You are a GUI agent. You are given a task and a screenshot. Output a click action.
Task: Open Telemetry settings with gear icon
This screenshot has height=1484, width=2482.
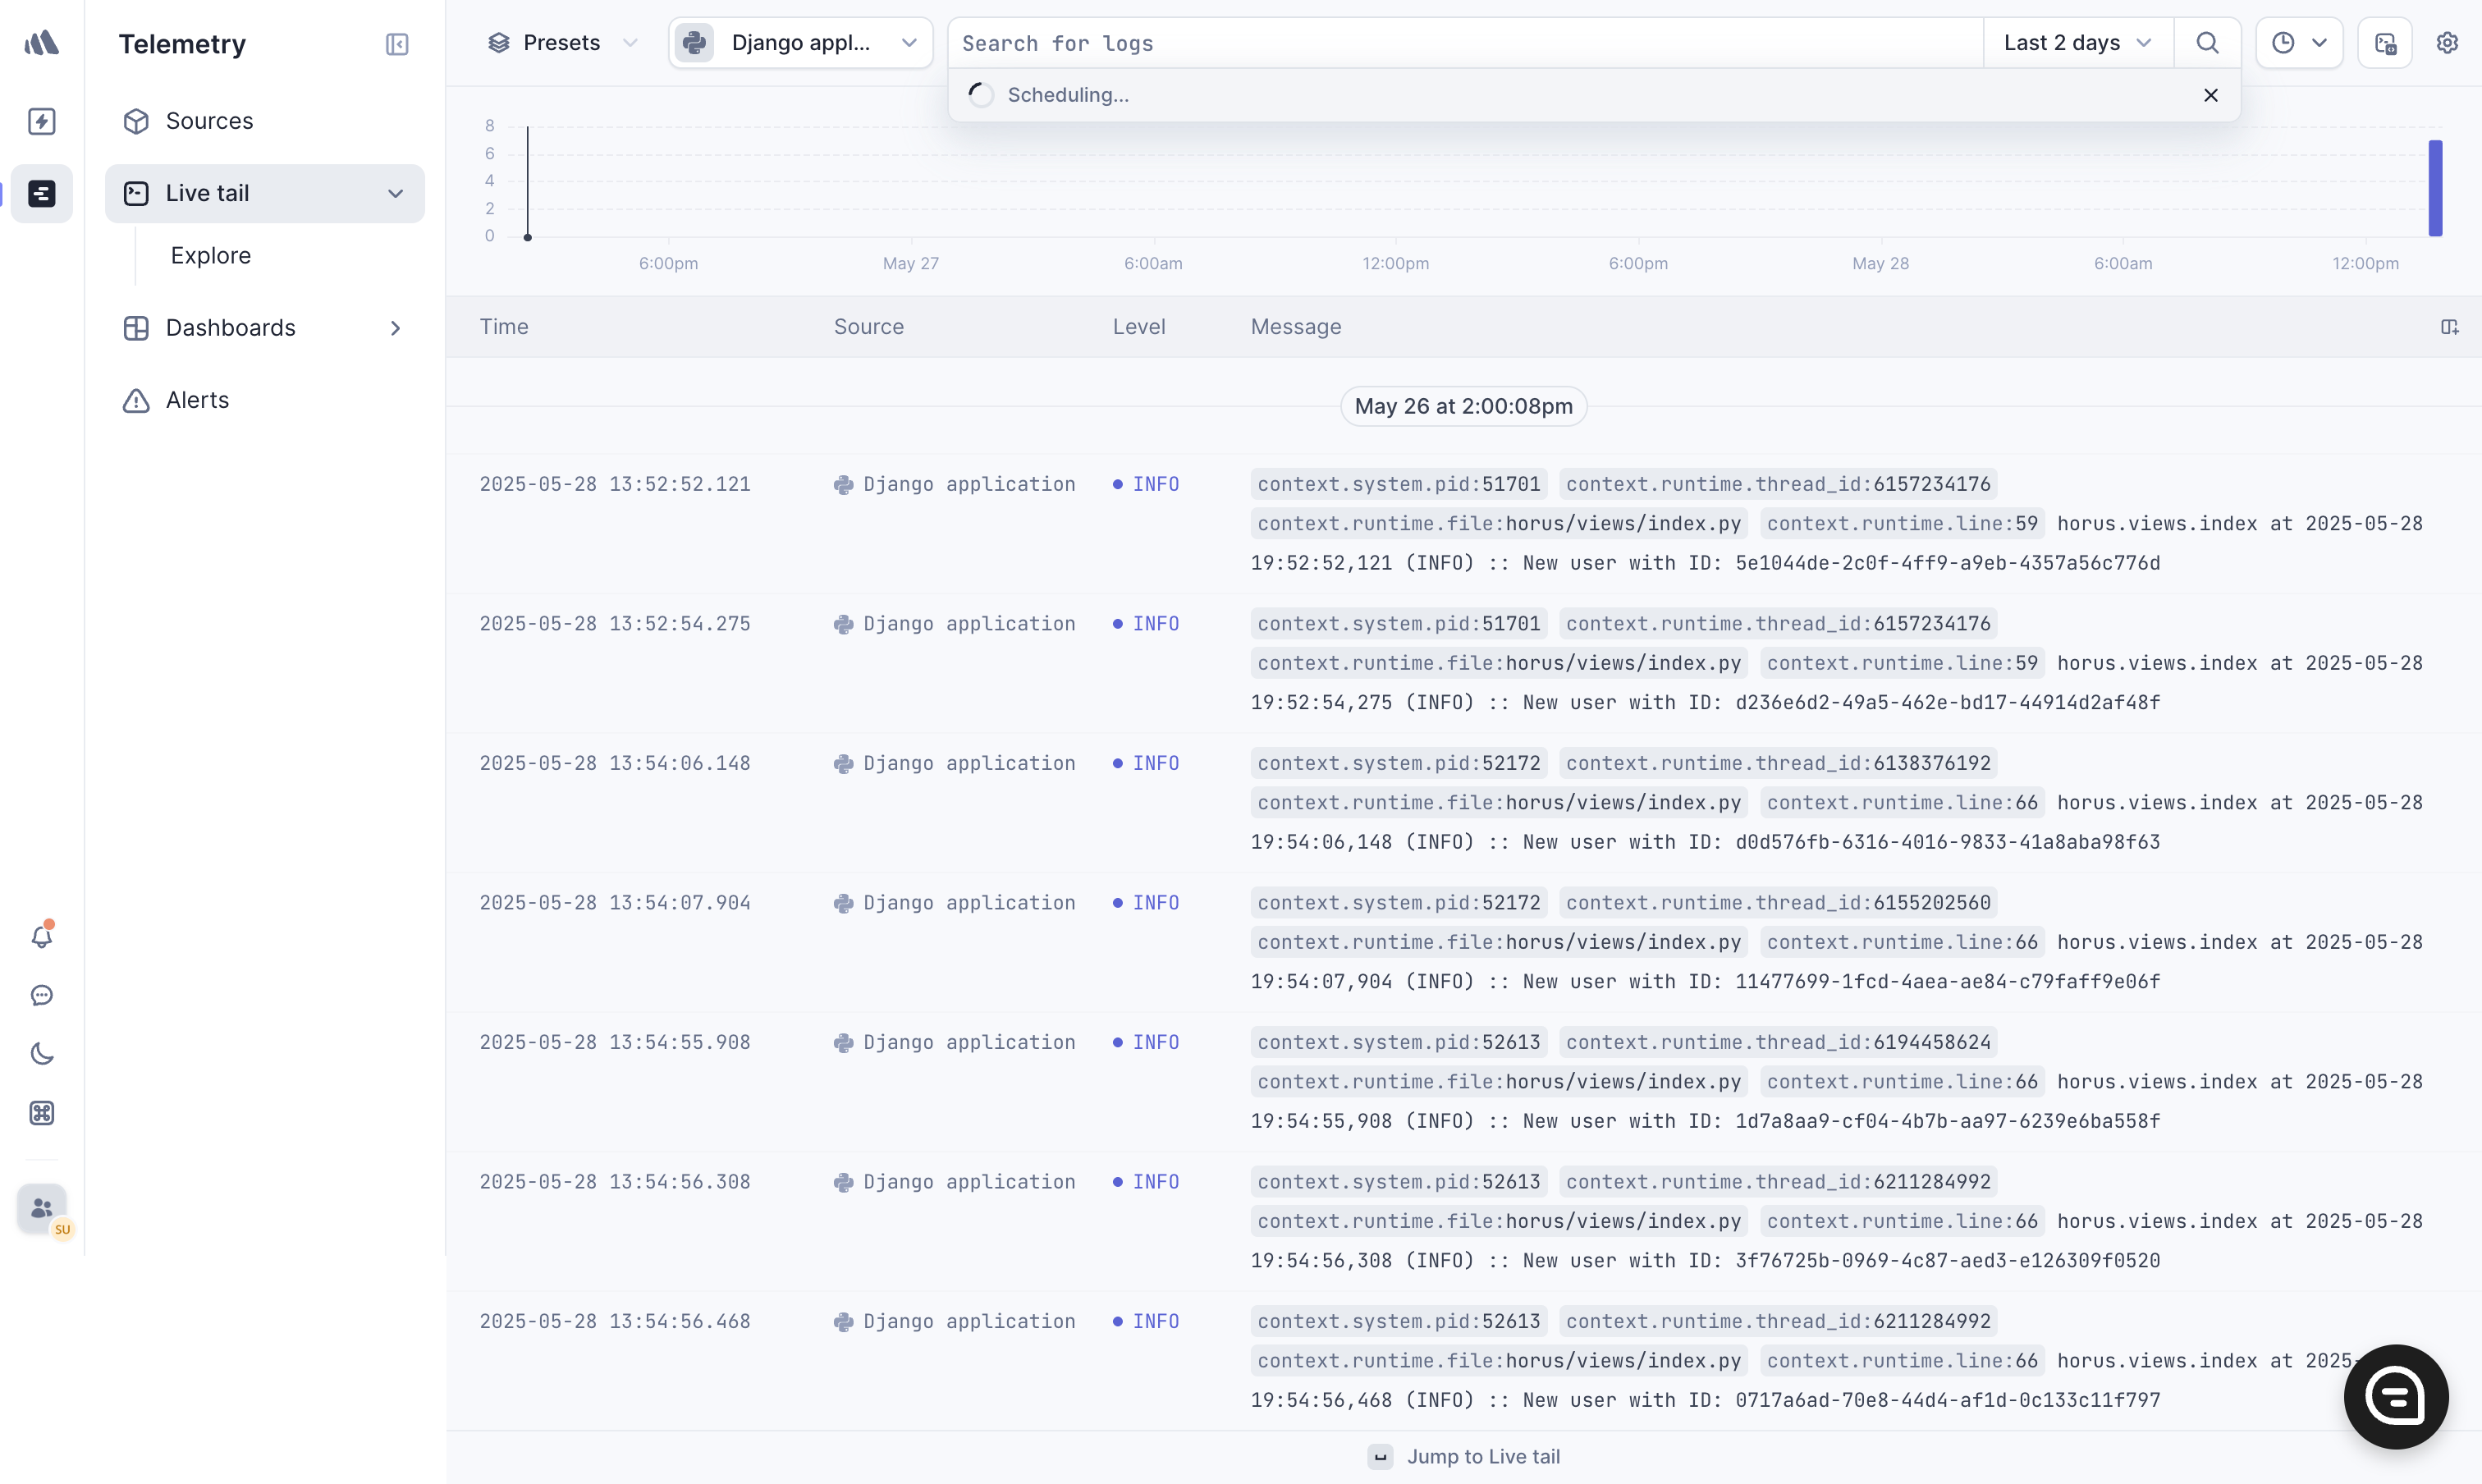[x=2447, y=43]
